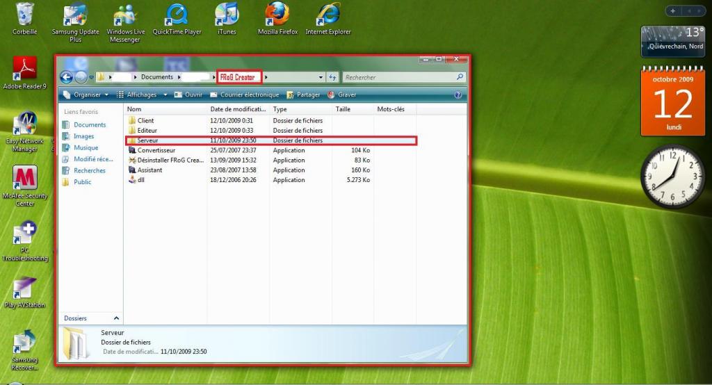This screenshot has height=385, width=712.
Task: Click the Affichages toolbar button
Action: point(137,95)
